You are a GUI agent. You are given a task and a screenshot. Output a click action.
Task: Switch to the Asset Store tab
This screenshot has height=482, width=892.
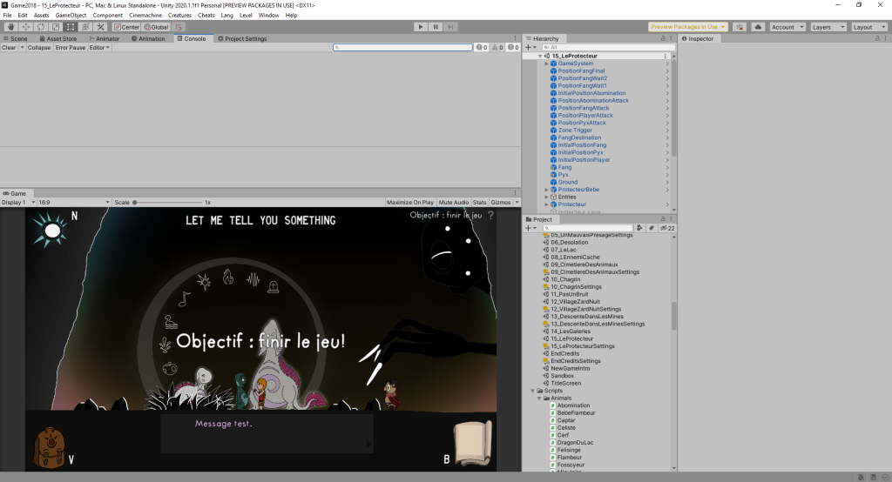point(57,38)
